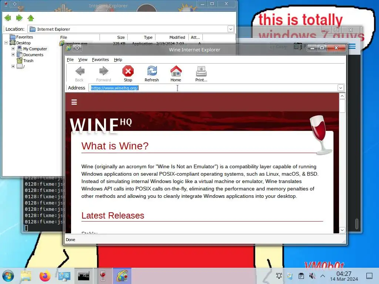Sort by the File column header
The height and width of the screenshot is (284, 379).
click(x=79, y=37)
